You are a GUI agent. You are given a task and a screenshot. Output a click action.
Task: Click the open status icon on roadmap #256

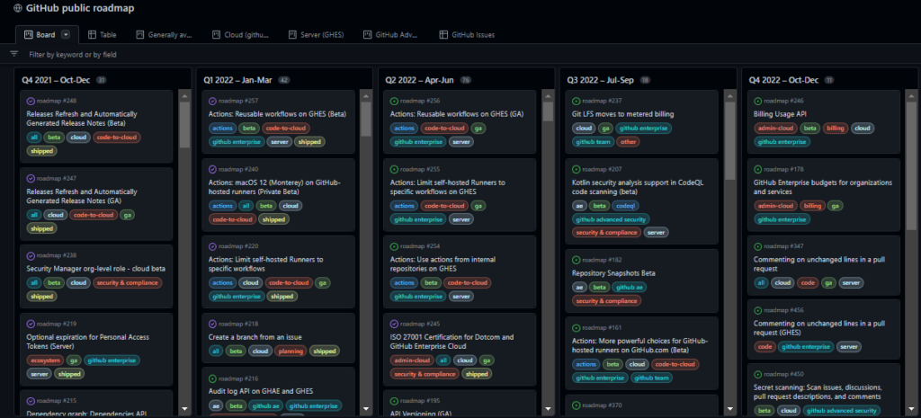[394, 101]
